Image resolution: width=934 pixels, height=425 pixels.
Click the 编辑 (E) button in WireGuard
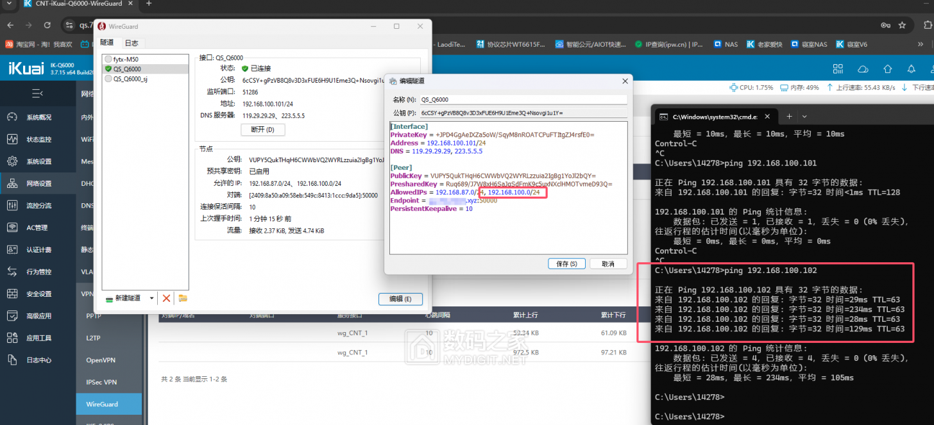400,299
